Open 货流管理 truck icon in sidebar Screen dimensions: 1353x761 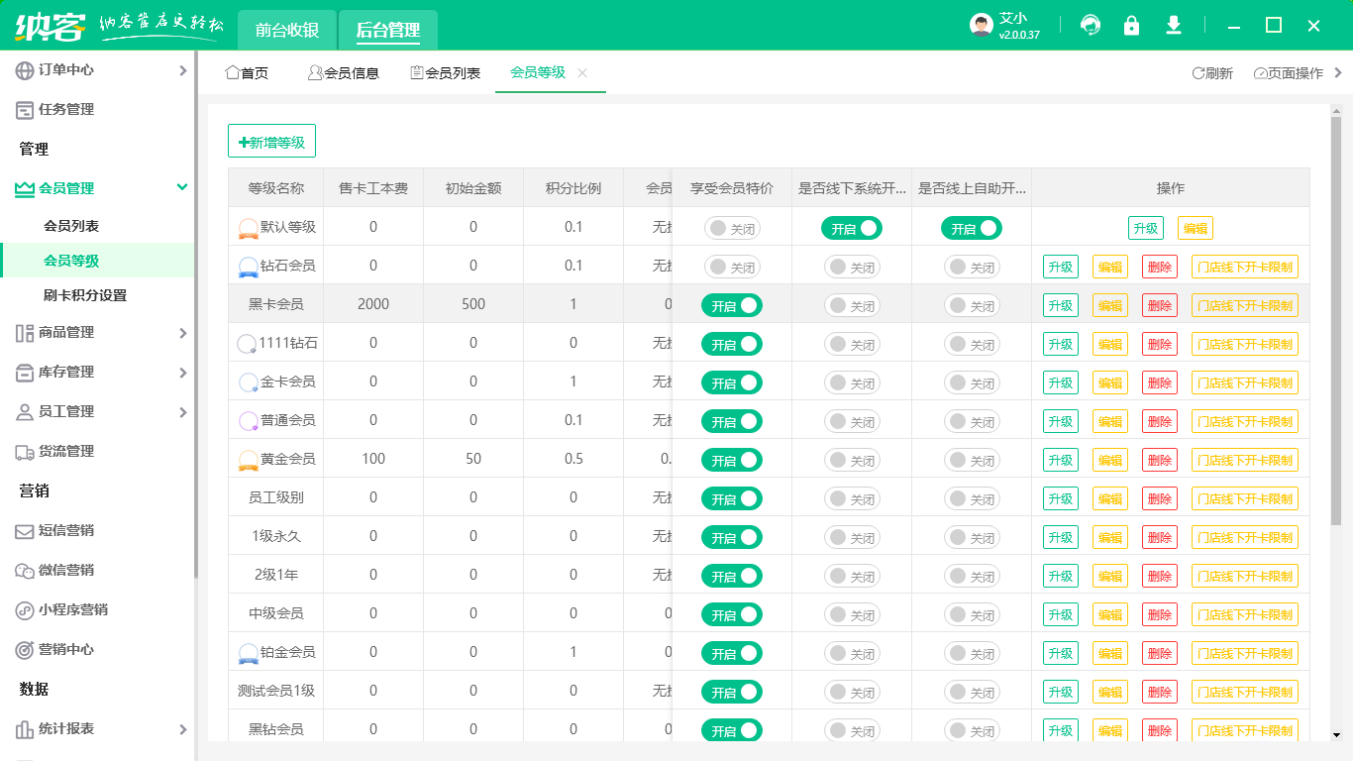click(x=25, y=451)
